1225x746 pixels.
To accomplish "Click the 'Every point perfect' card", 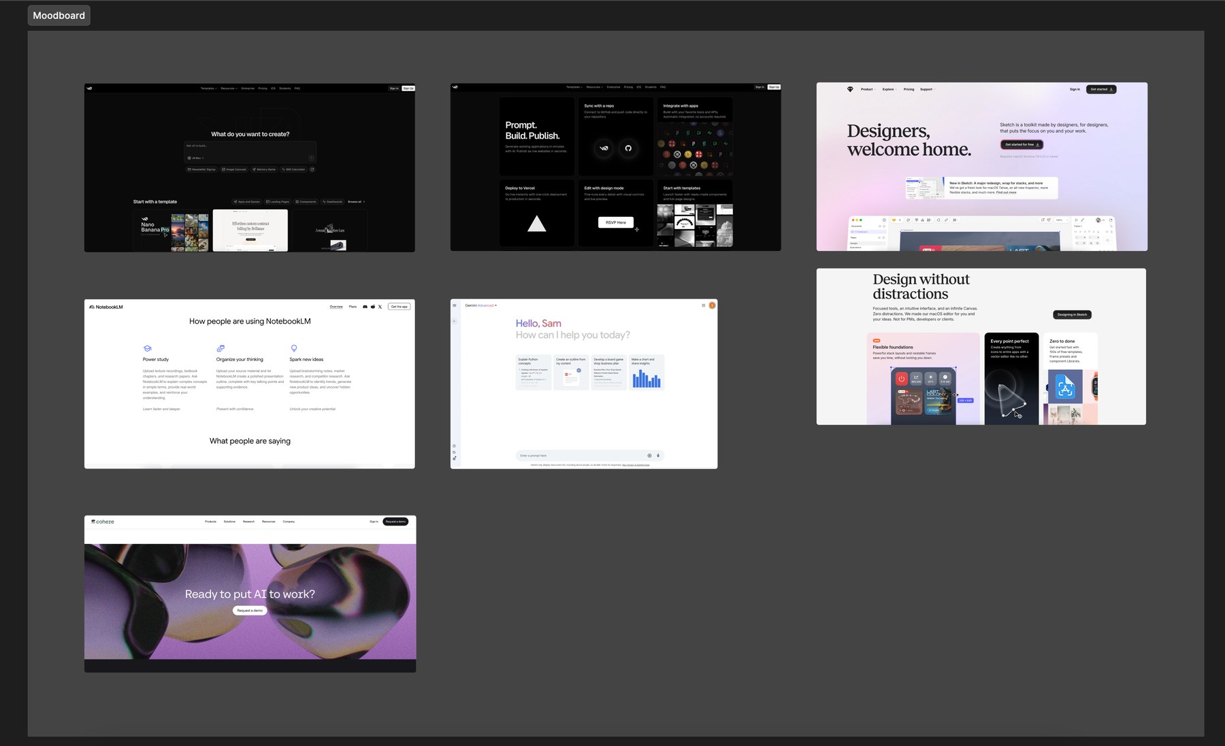I will [1011, 379].
